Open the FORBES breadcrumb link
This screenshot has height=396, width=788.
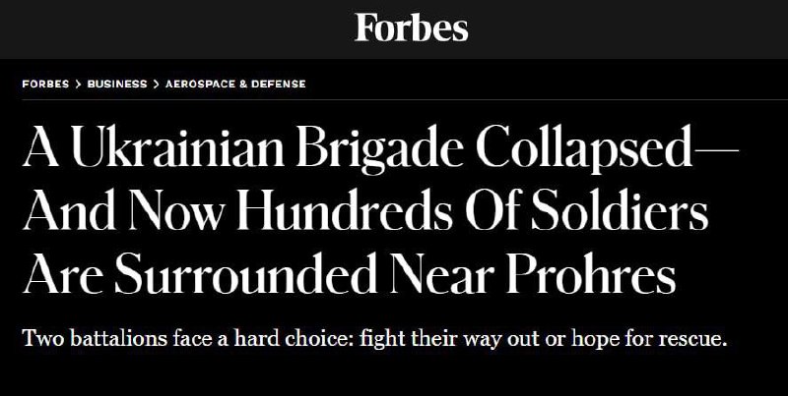point(46,84)
